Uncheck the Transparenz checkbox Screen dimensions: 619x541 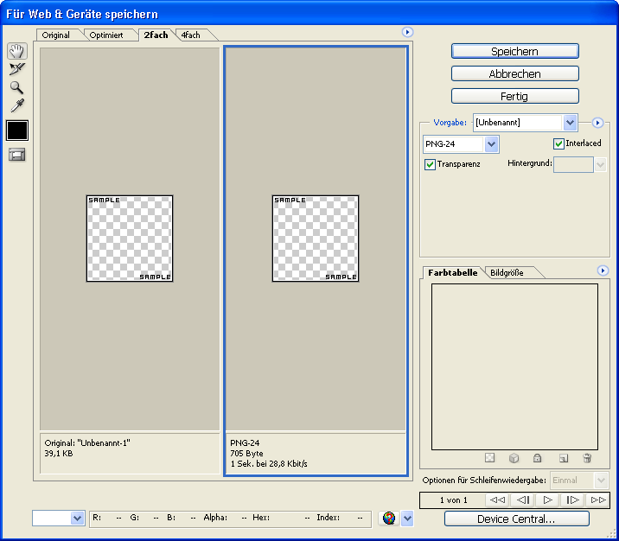430,163
